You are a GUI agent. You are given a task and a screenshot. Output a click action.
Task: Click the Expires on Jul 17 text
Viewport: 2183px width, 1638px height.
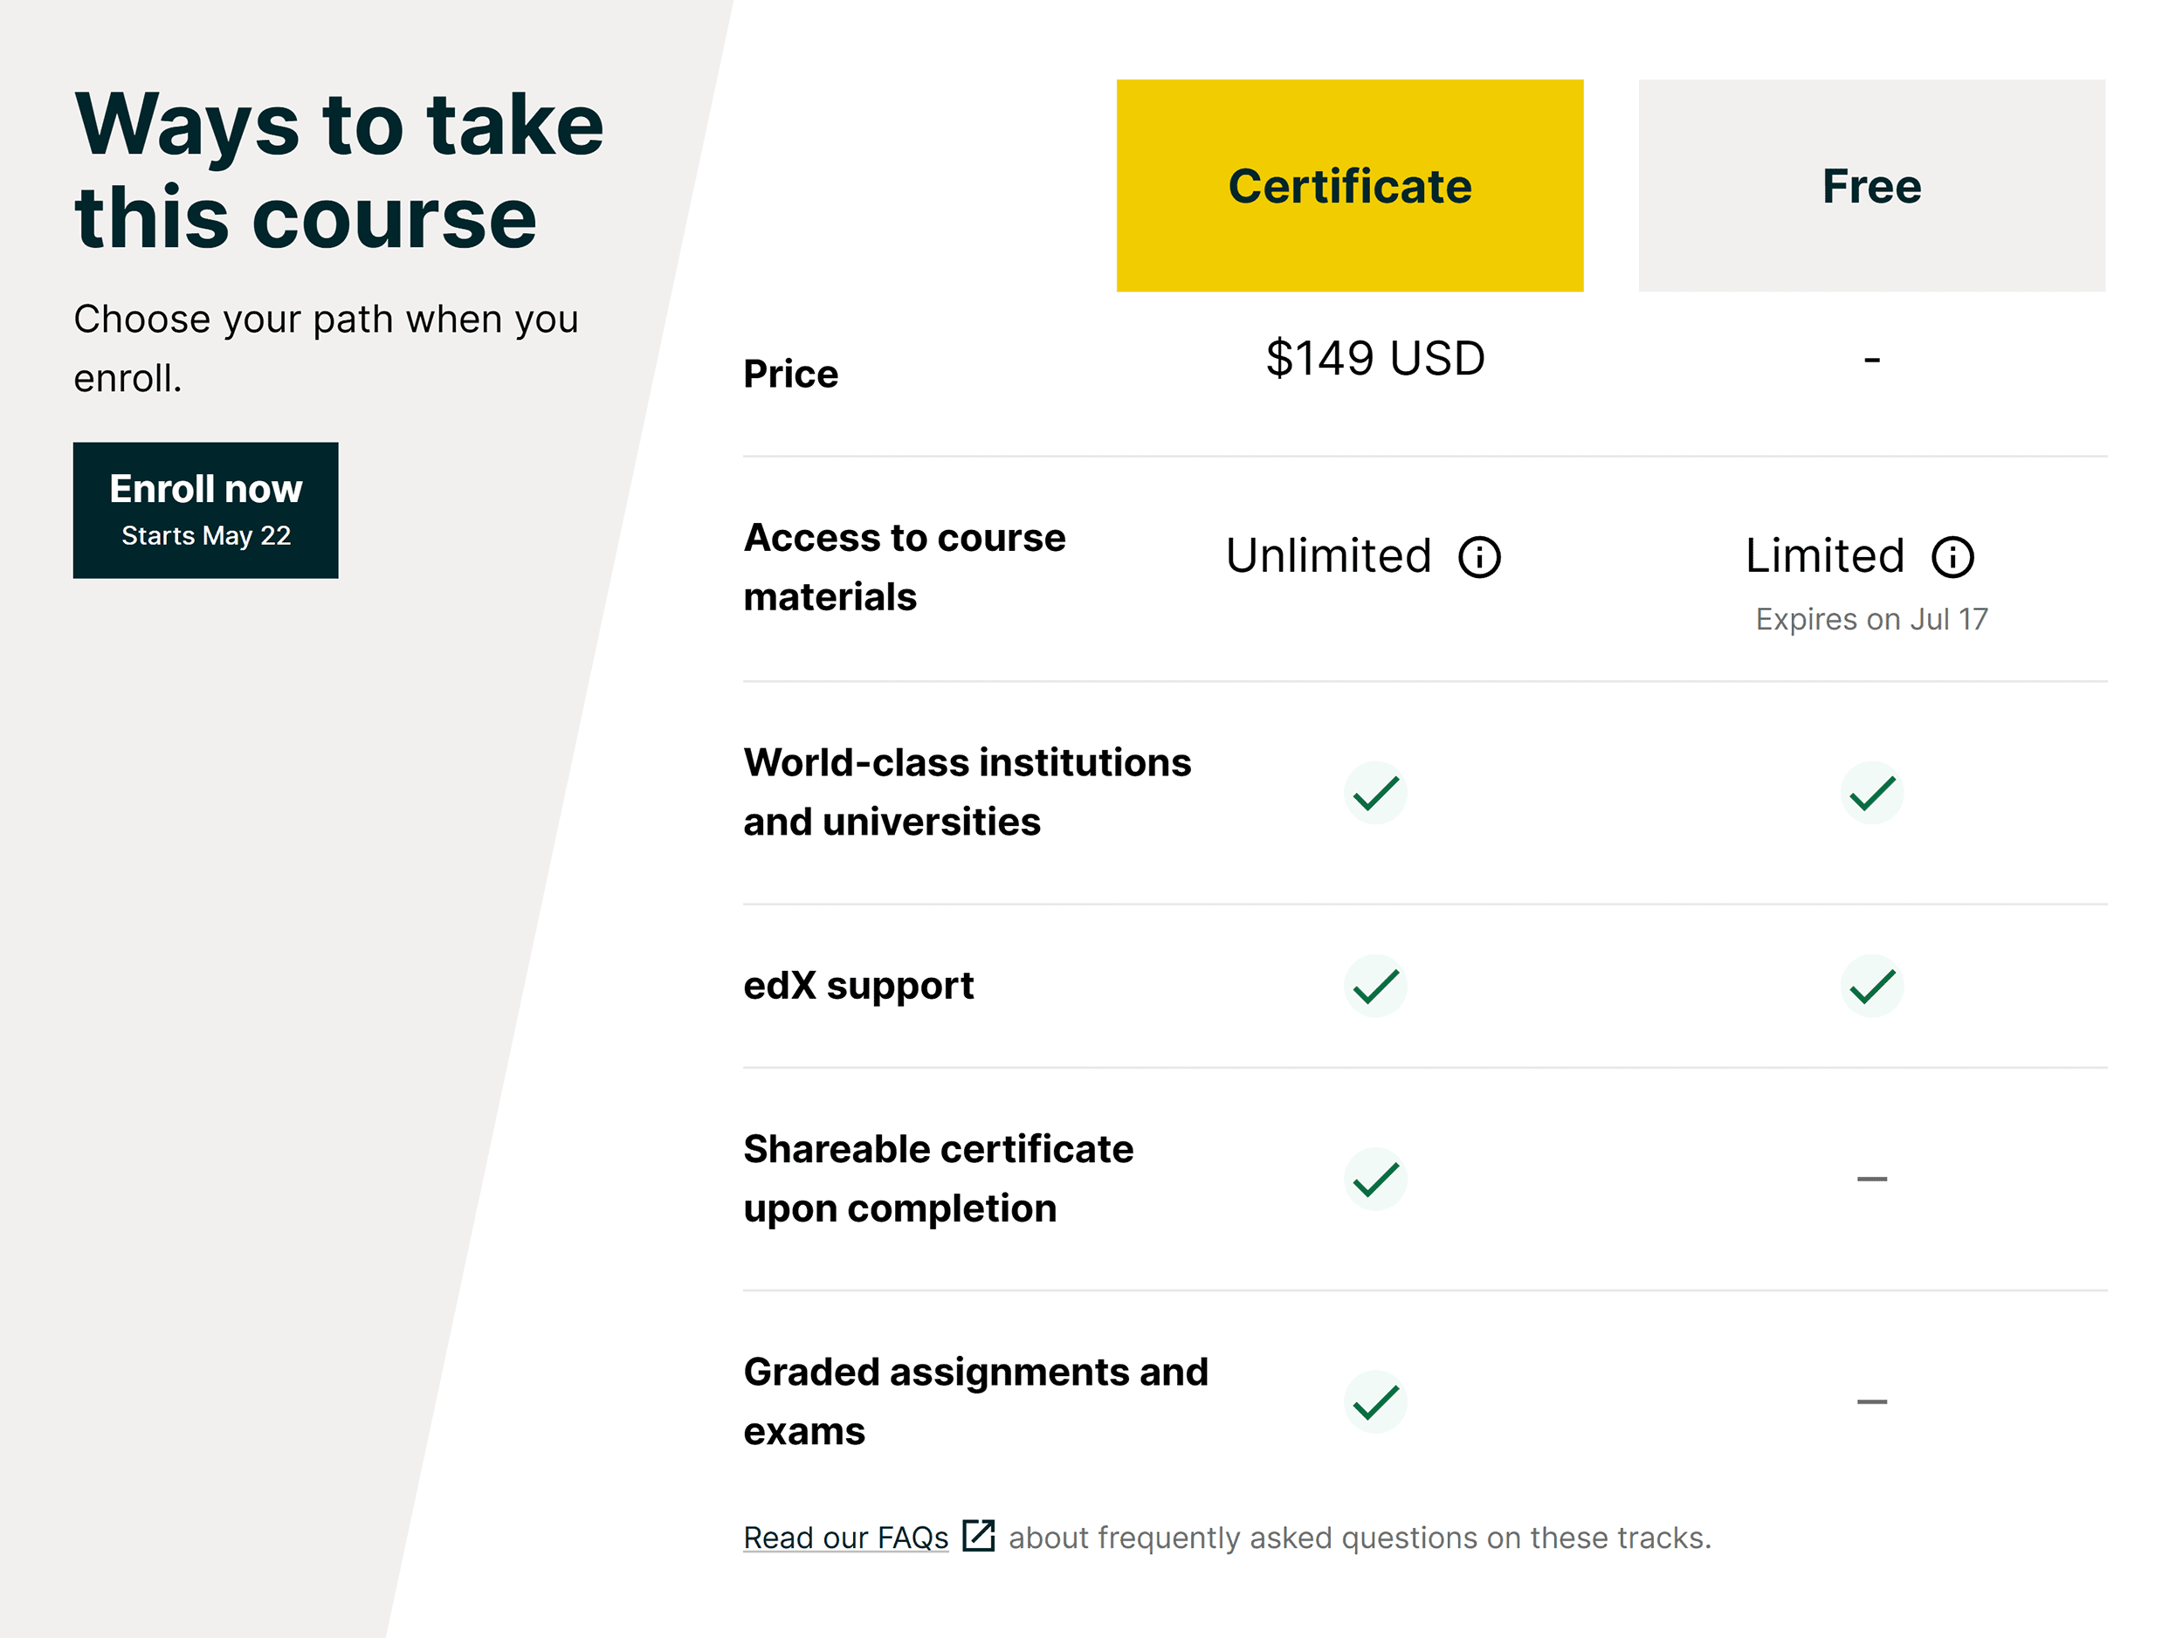1871,619
